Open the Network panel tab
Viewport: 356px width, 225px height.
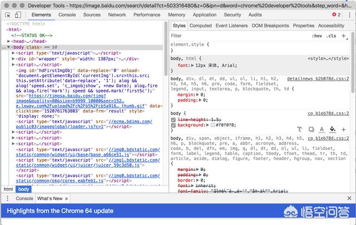117,15
